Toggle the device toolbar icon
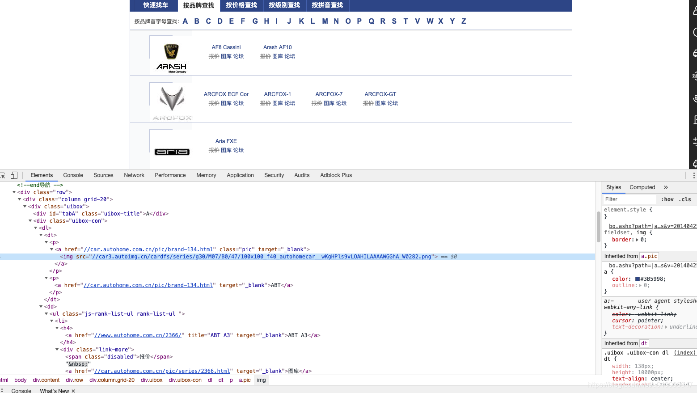Image resolution: width=697 pixels, height=393 pixels. [x=14, y=175]
